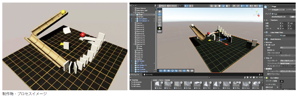The height and width of the screenshot is (98, 298).
Task: Select the Move tool in scene toolbar
Action: tap(160, 14)
